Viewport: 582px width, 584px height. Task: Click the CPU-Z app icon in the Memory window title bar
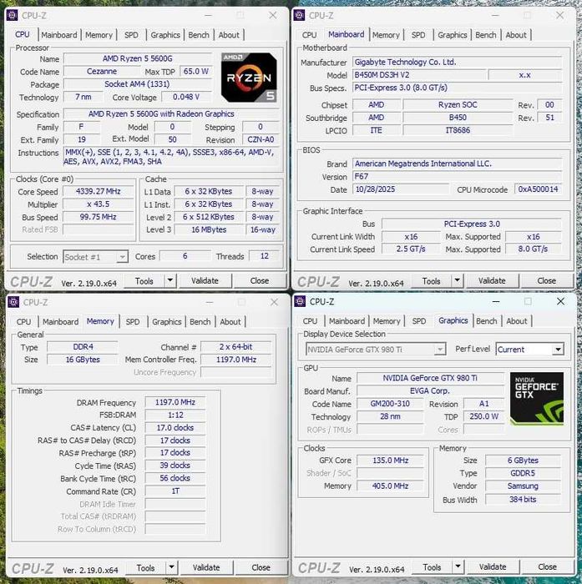(13, 302)
